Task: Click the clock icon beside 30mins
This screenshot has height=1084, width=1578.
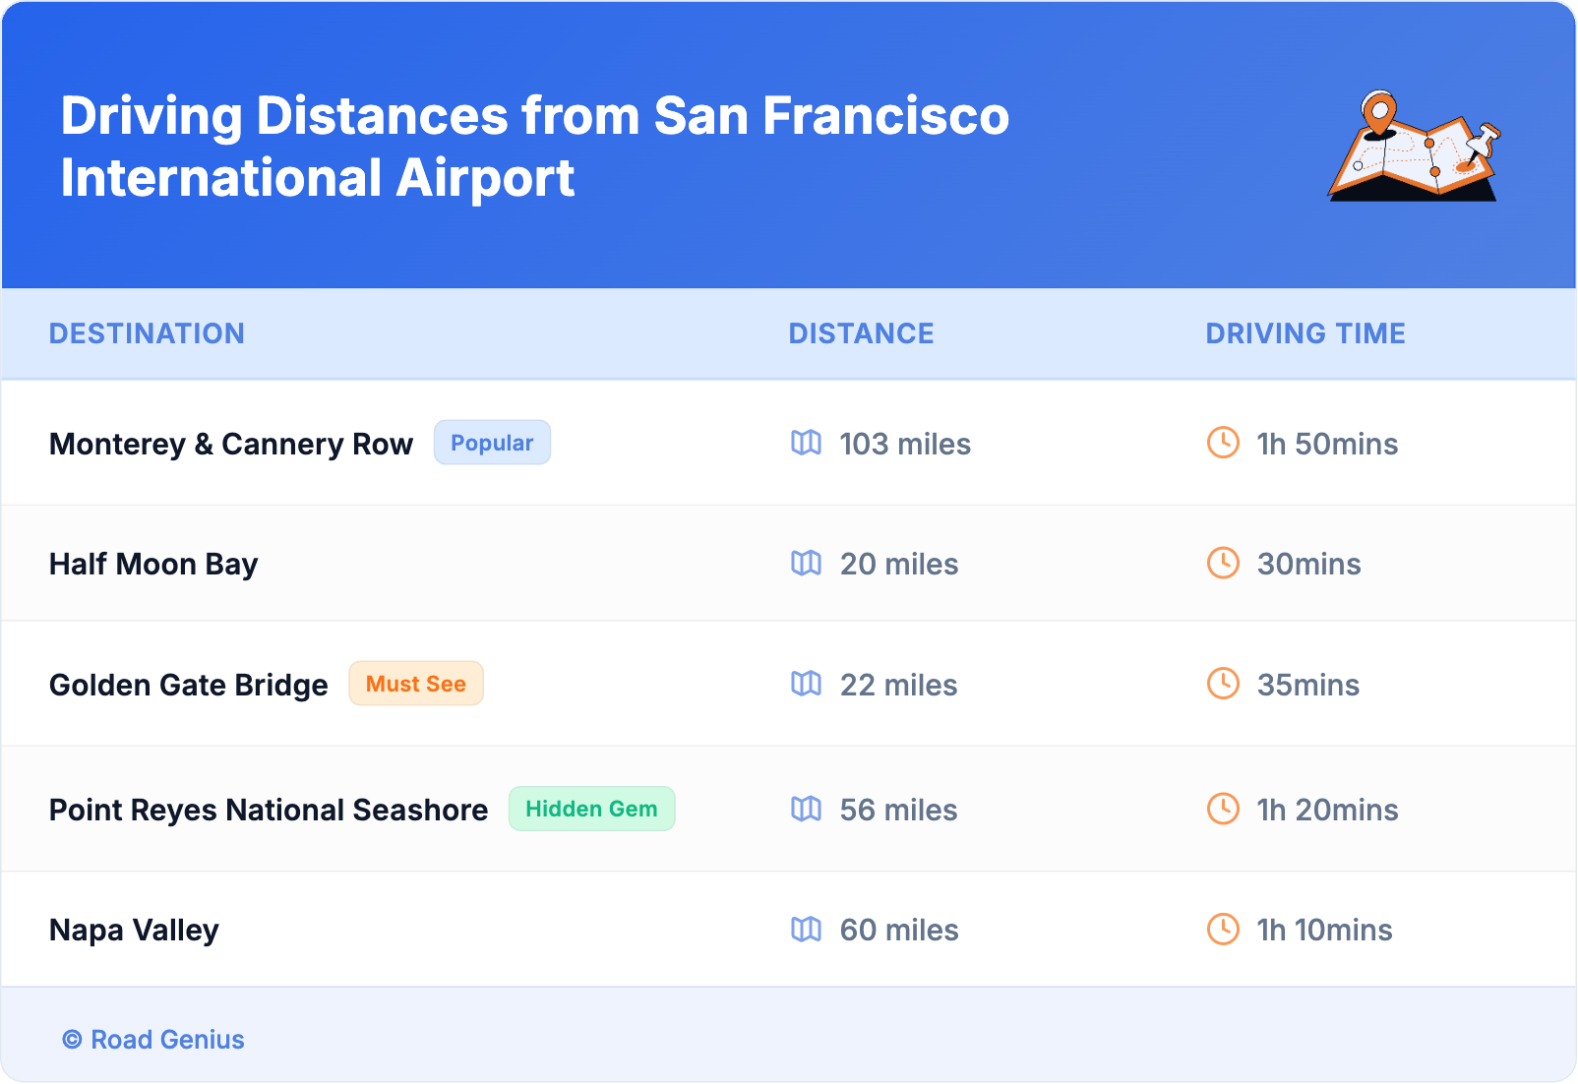Action: [x=1223, y=563]
